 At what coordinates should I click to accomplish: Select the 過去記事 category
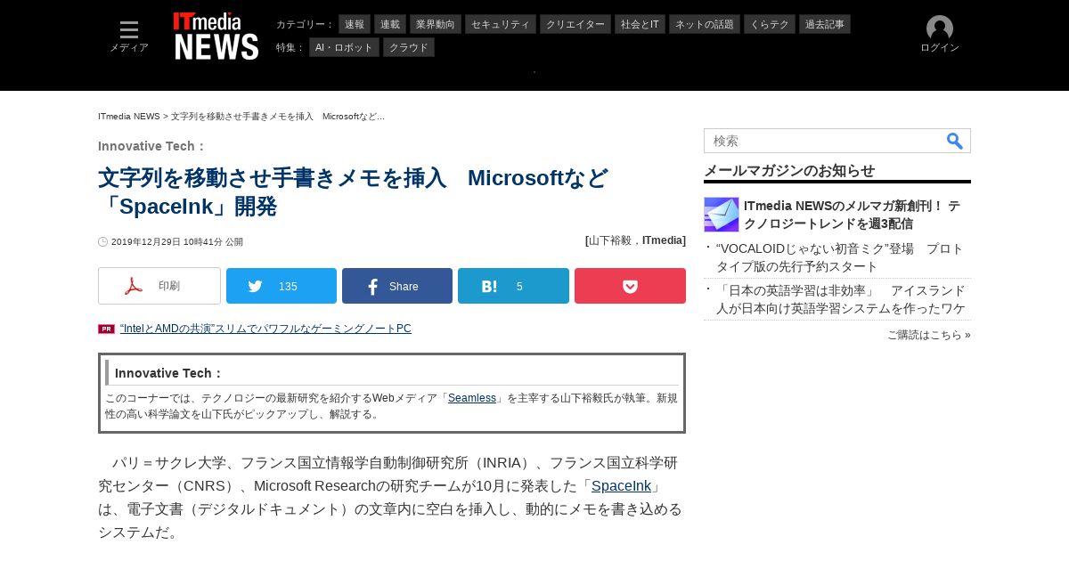[825, 24]
